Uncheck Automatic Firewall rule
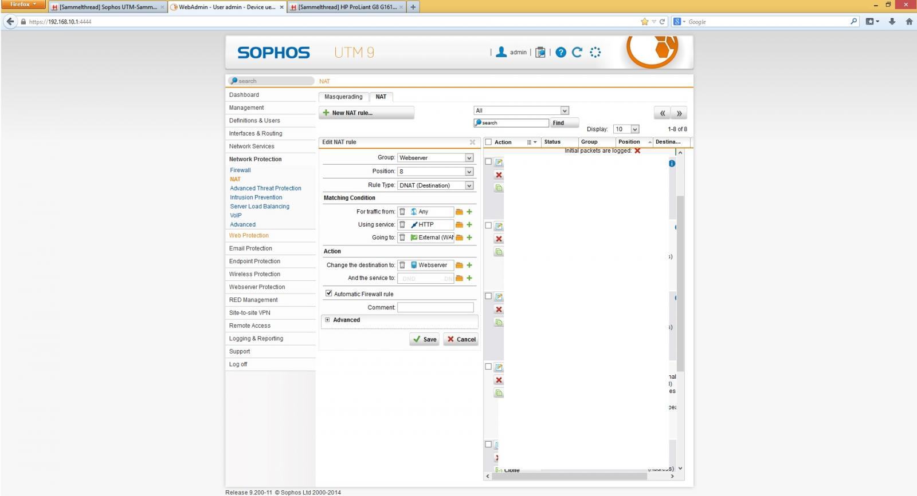The width and height of the screenshot is (917, 496). (x=329, y=293)
